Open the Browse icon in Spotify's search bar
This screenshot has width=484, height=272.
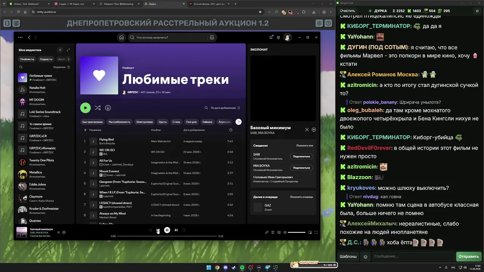[212, 37]
